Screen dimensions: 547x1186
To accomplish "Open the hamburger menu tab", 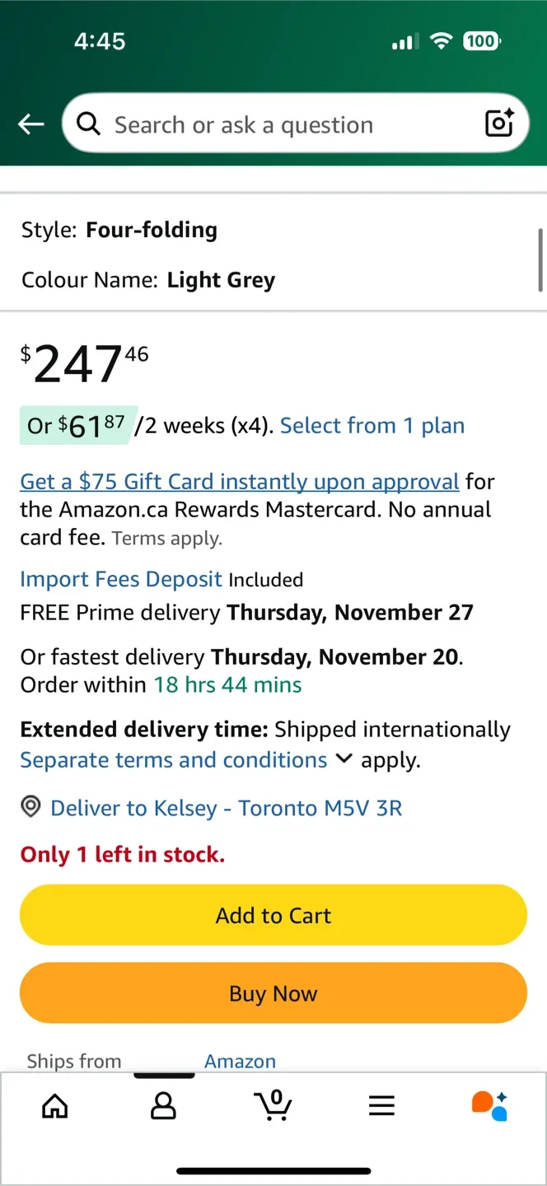I will coord(381,1105).
